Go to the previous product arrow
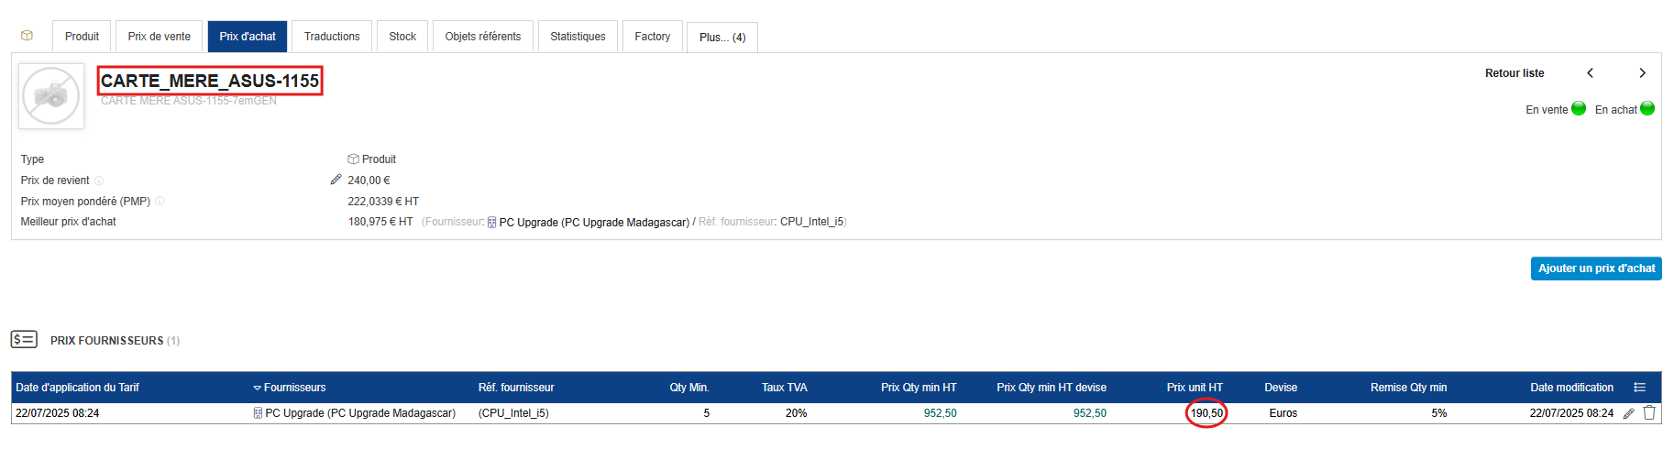This screenshot has height=460, width=1674. click(1591, 73)
